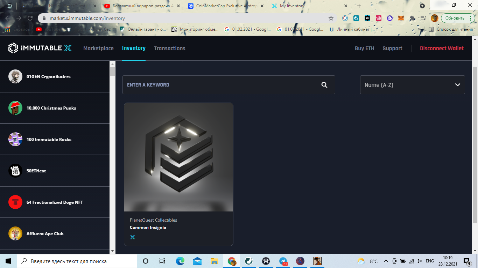Open the Личный кабинет bookmark

pyautogui.click(x=352, y=29)
